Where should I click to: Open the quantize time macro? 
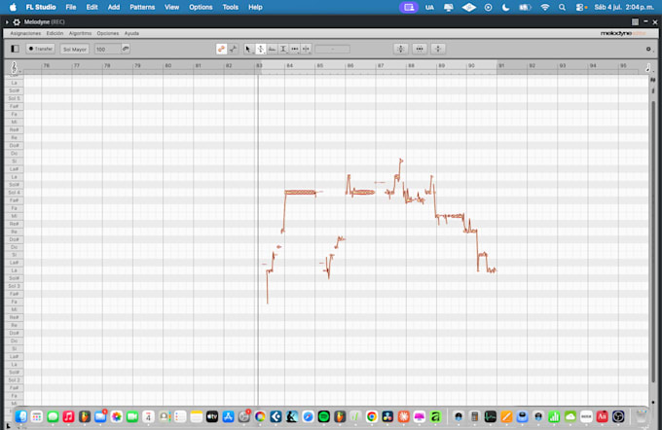420,49
